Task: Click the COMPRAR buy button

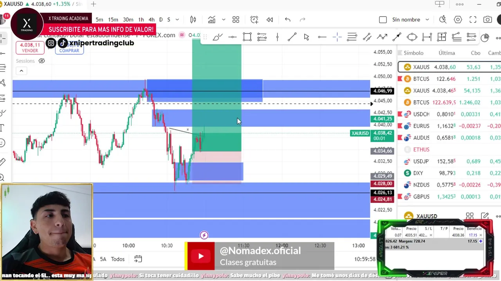Action: (69, 48)
